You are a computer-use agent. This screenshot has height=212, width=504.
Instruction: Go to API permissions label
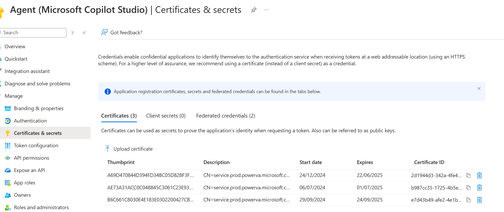tap(32, 158)
